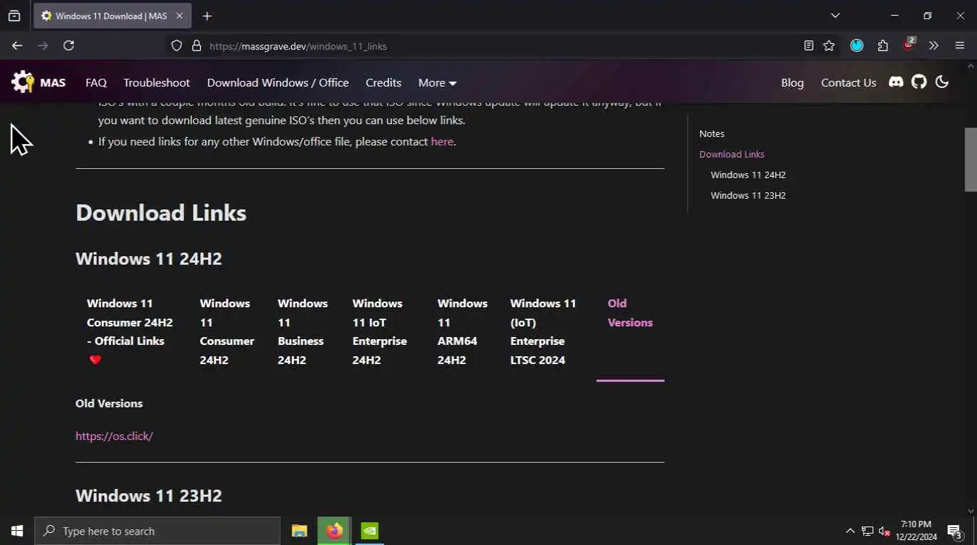Open the blue circular extension icon
Screen dimensions: 977x545
point(857,45)
